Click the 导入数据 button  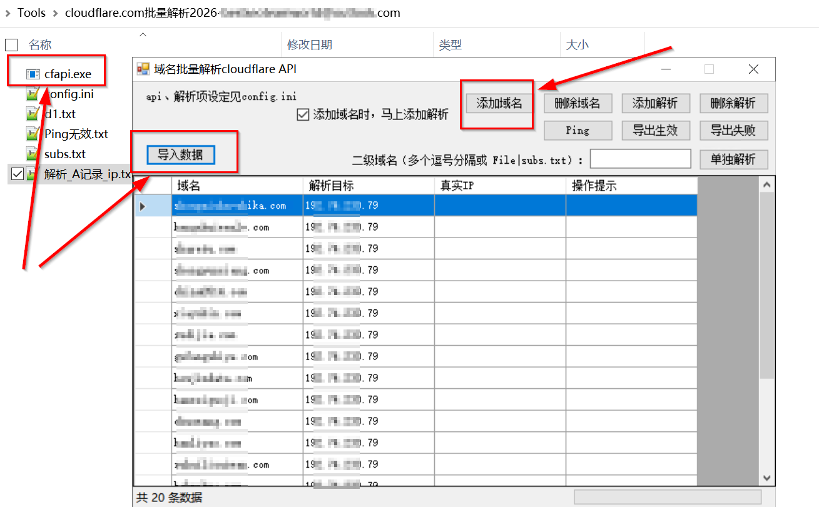(x=181, y=154)
